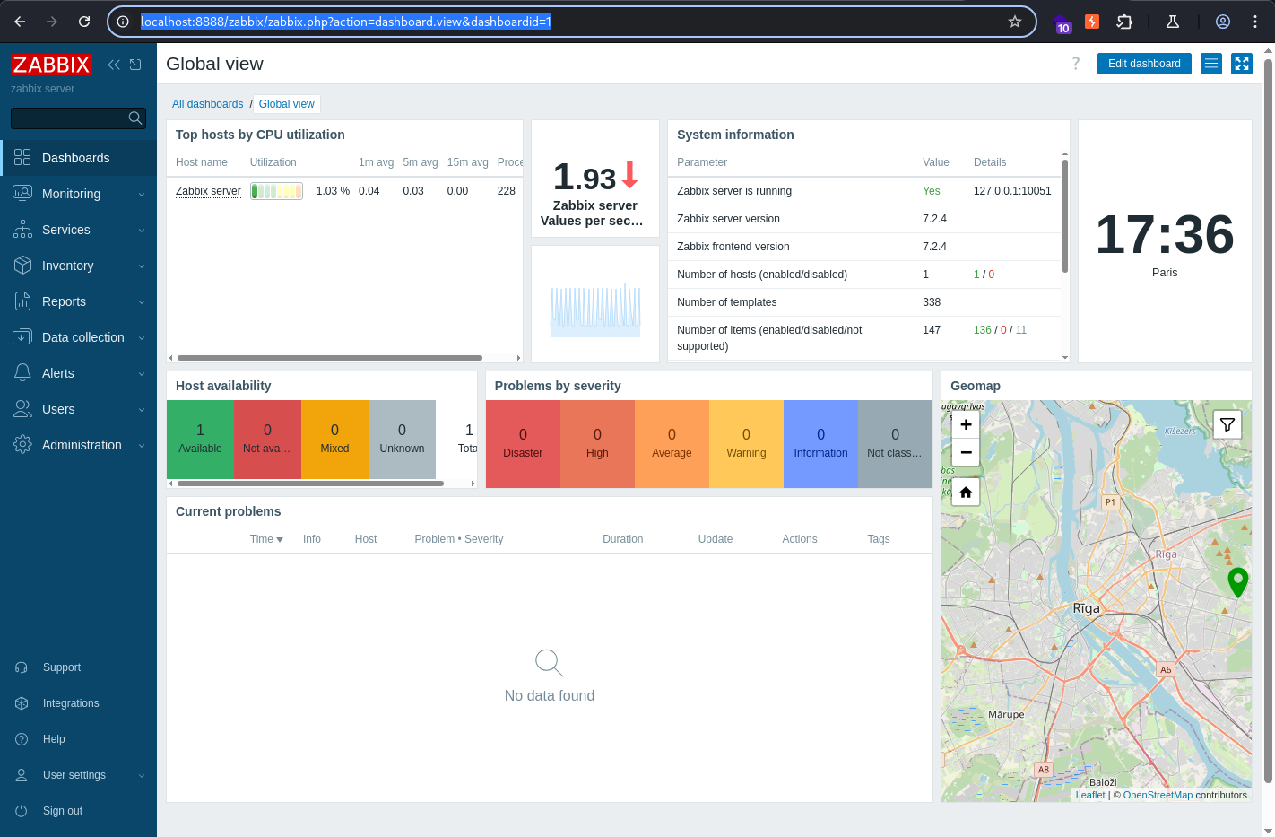
Task: Click the Services hierarchy icon
Action: (x=22, y=230)
